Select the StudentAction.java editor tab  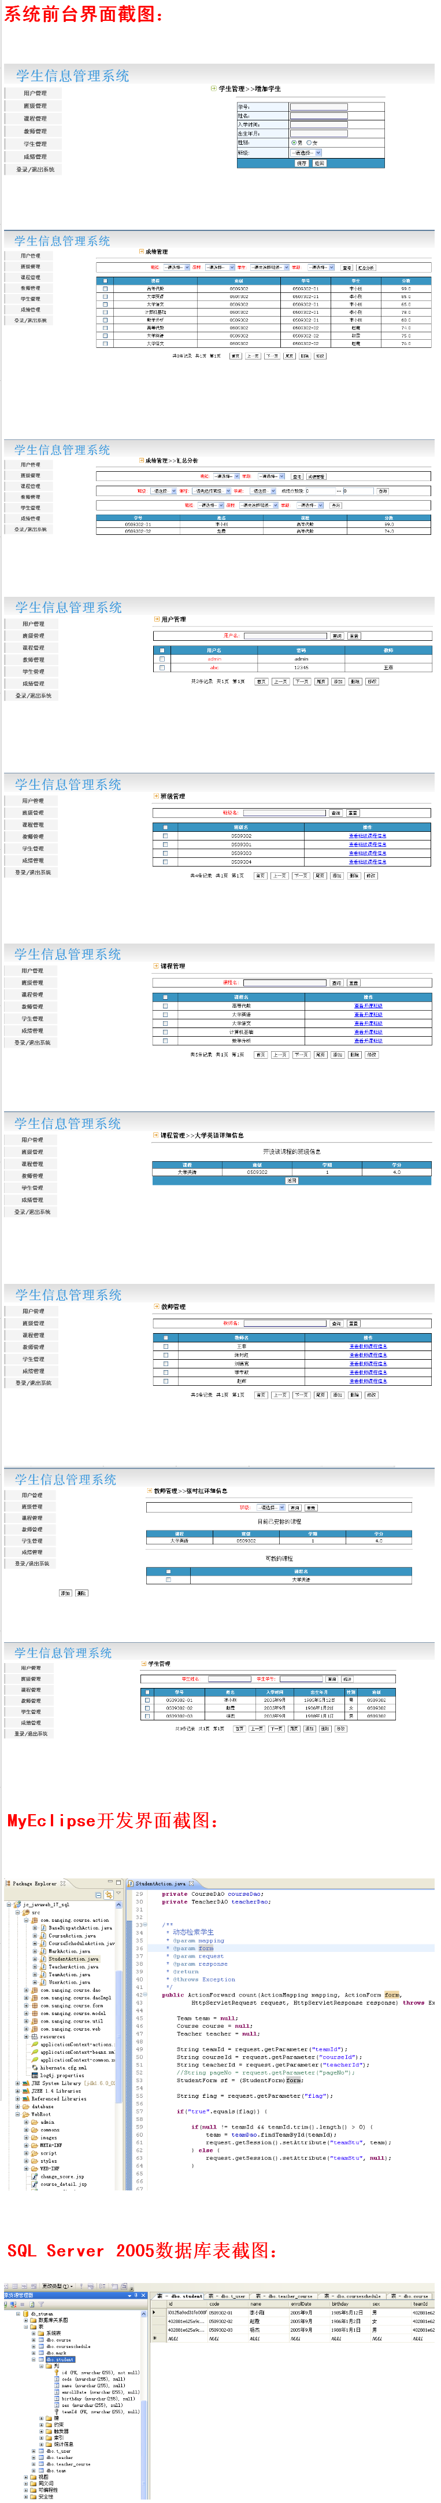coord(161,1884)
